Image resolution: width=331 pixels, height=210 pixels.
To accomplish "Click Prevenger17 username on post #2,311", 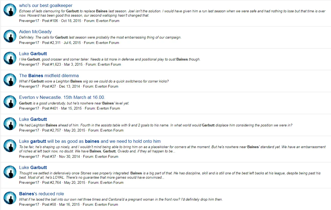I will (29, 43).
